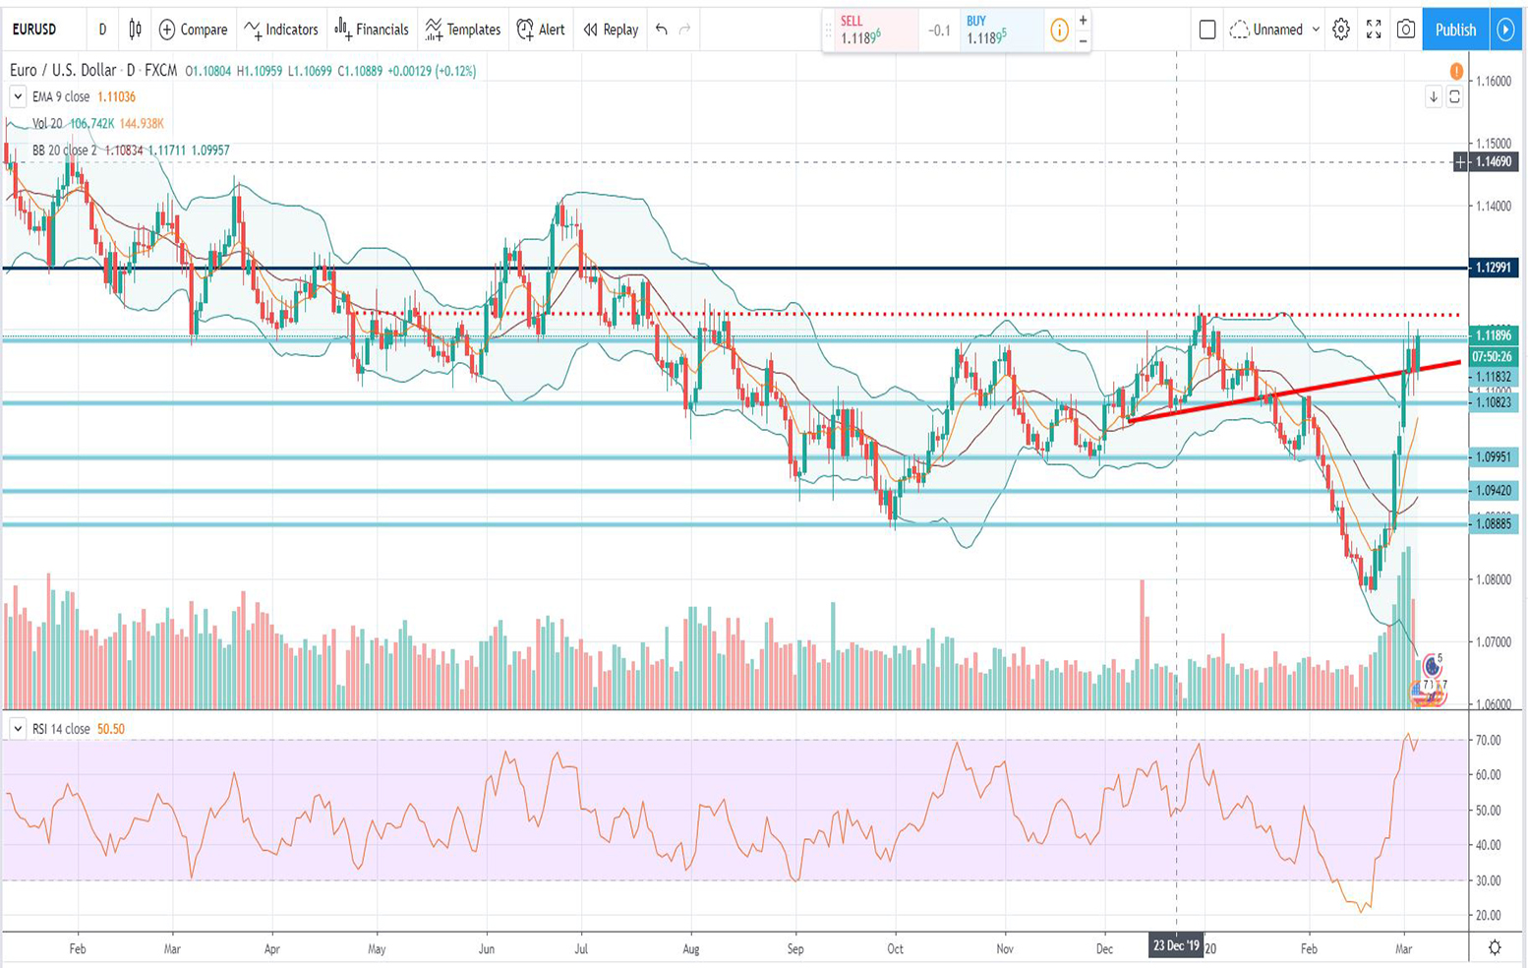The width and height of the screenshot is (1528, 968).
Task: Open the Indicators menu
Action: pyautogui.click(x=281, y=30)
